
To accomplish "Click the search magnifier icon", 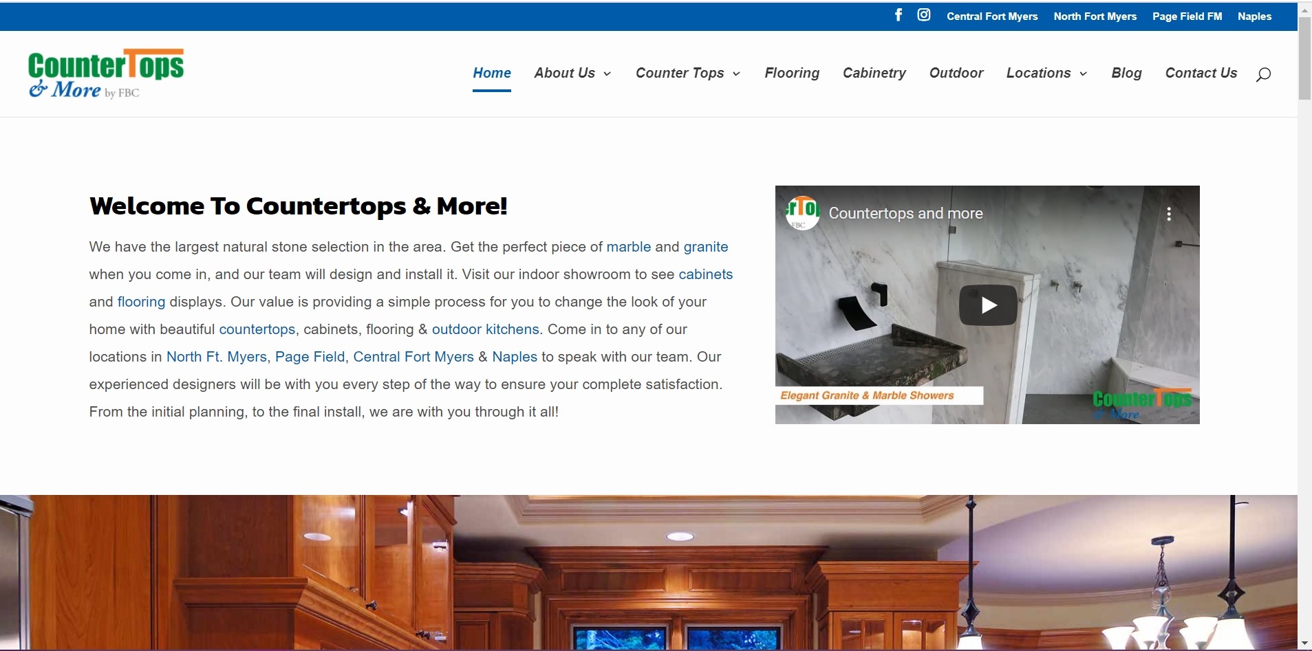I will click(1263, 74).
